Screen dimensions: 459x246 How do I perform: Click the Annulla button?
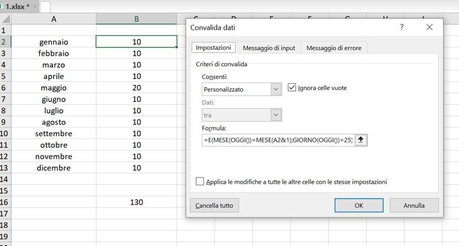click(x=414, y=205)
